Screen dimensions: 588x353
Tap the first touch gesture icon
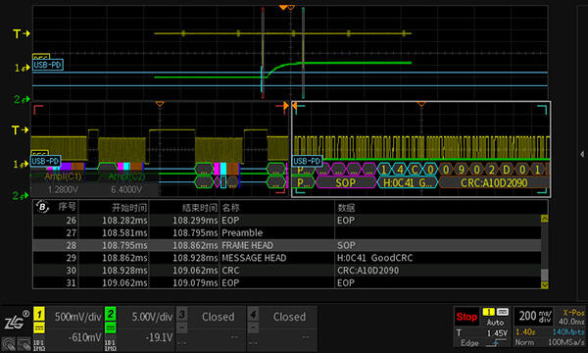8,344
